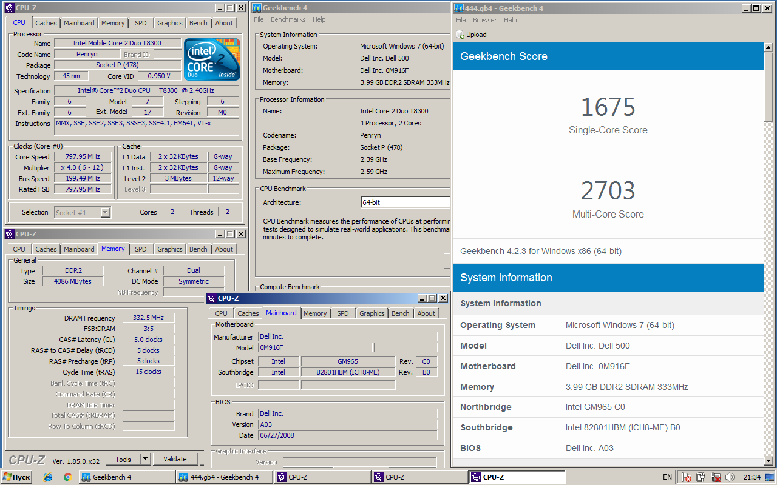
Task: Select SPD tab in the CPU-Z Memory window
Action: [x=141, y=249]
